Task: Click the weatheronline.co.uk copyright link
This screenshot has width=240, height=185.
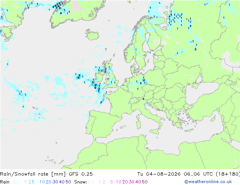Action: pos(208,182)
